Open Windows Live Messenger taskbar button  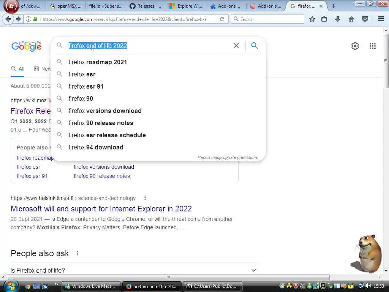click(x=90, y=286)
